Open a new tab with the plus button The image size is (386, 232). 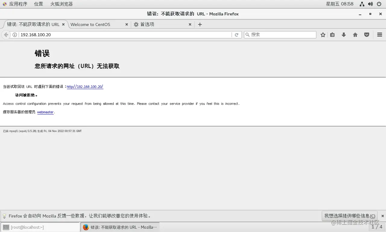(200, 24)
